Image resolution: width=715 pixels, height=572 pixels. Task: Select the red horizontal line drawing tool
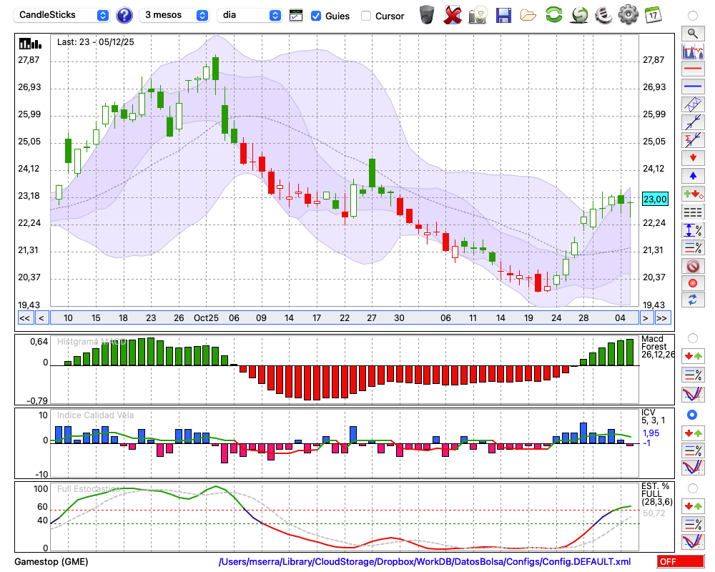pos(692,69)
